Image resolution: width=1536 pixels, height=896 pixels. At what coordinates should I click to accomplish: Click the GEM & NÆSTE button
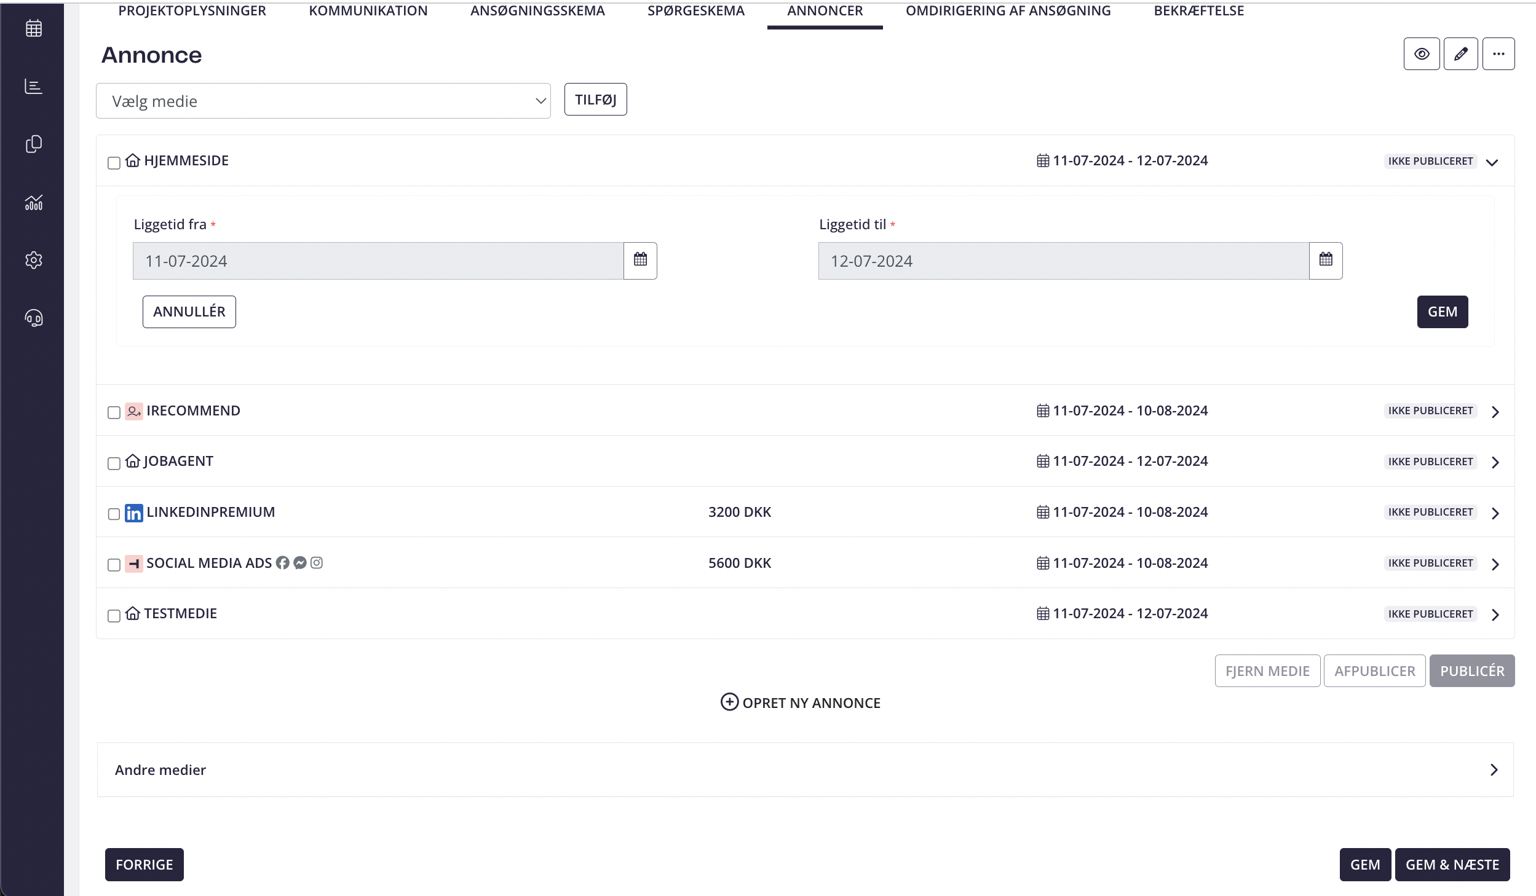point(1452,865)
